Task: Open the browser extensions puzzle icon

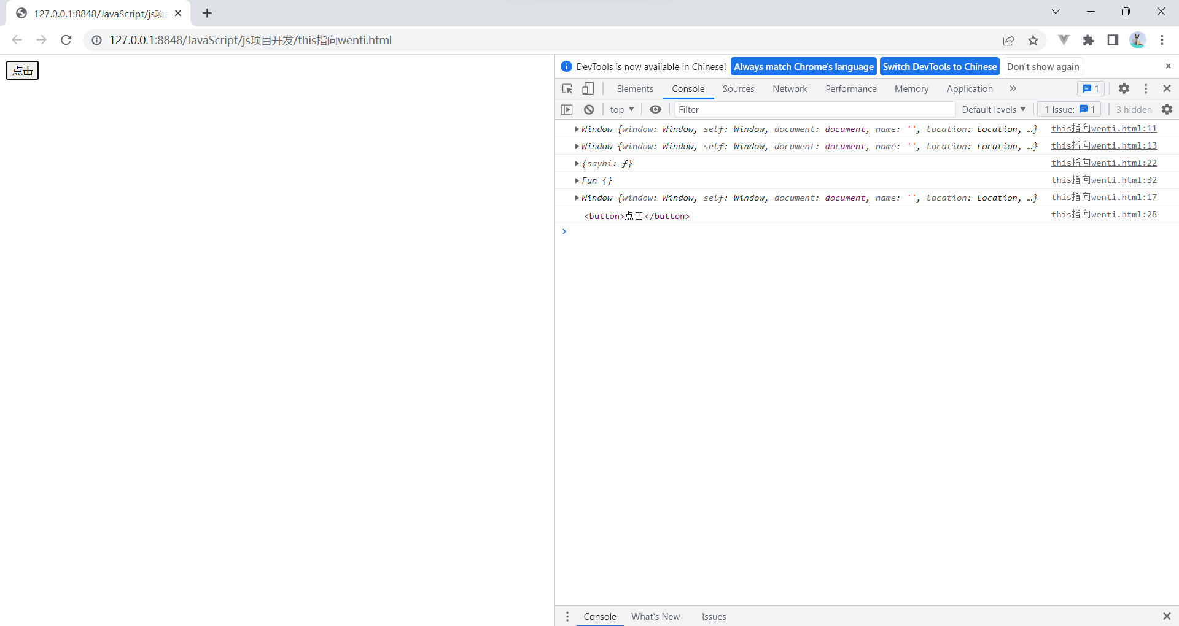Action: click(1088, 40)
